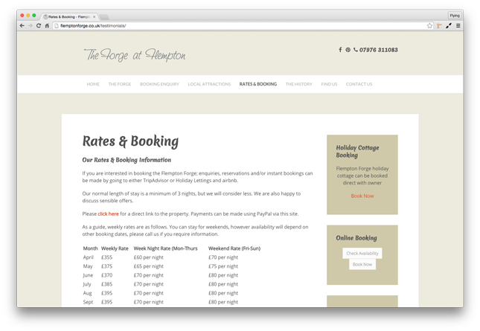Click the 'Aug' month cell
Screen dimensions: 480x331
[x=88, y=293]
